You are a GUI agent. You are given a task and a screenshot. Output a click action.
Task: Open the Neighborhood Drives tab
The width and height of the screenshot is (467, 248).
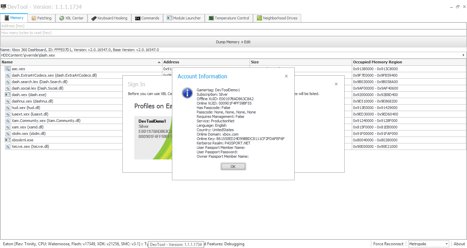pos(277,18)
